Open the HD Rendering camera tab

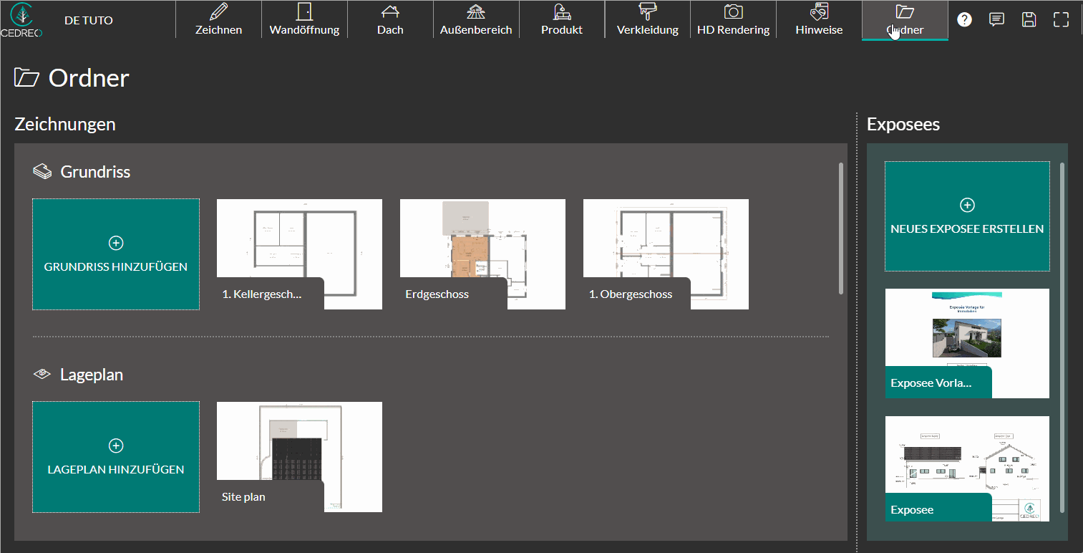click(734, 20)
